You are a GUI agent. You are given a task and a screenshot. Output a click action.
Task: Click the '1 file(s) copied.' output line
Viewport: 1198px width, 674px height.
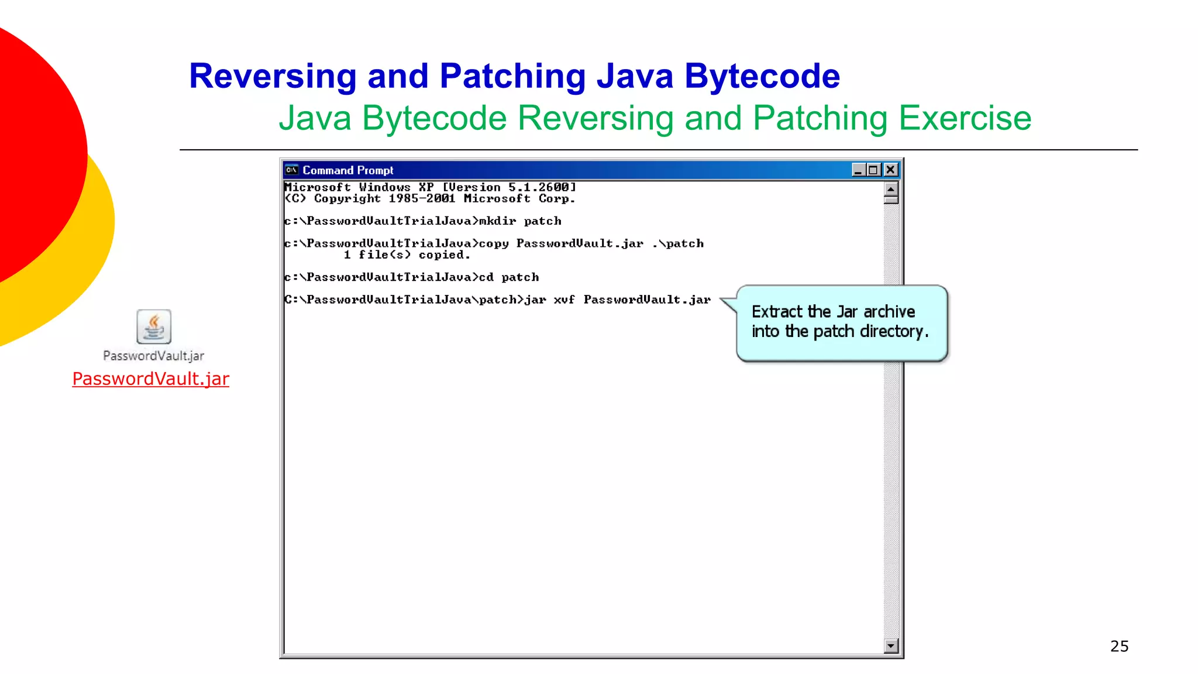click(x=407, y=255)
